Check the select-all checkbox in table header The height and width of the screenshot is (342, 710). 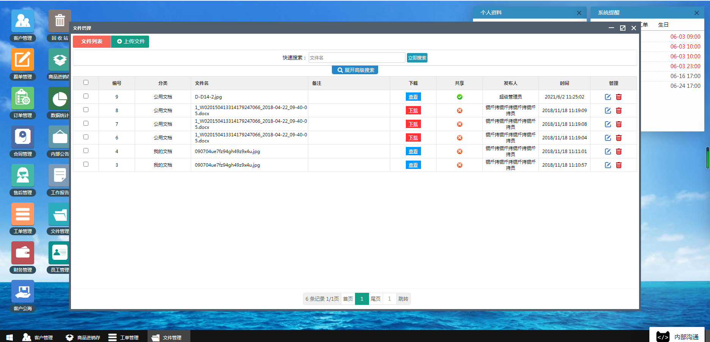(86, 82)
